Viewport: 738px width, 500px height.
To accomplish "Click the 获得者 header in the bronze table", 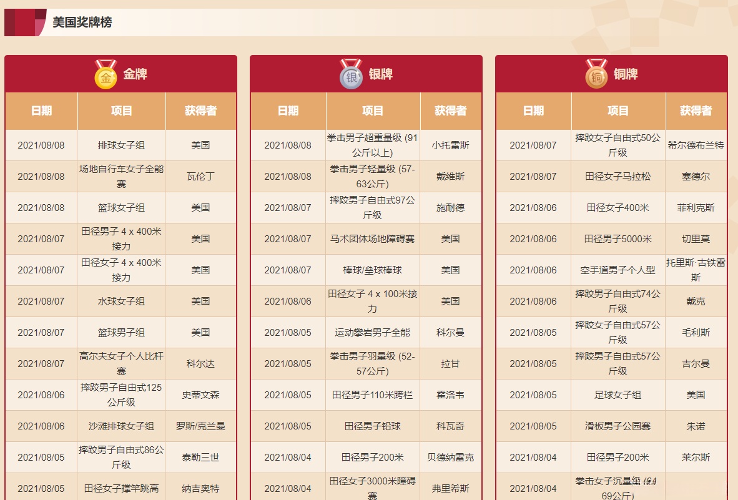I will 696,111.
